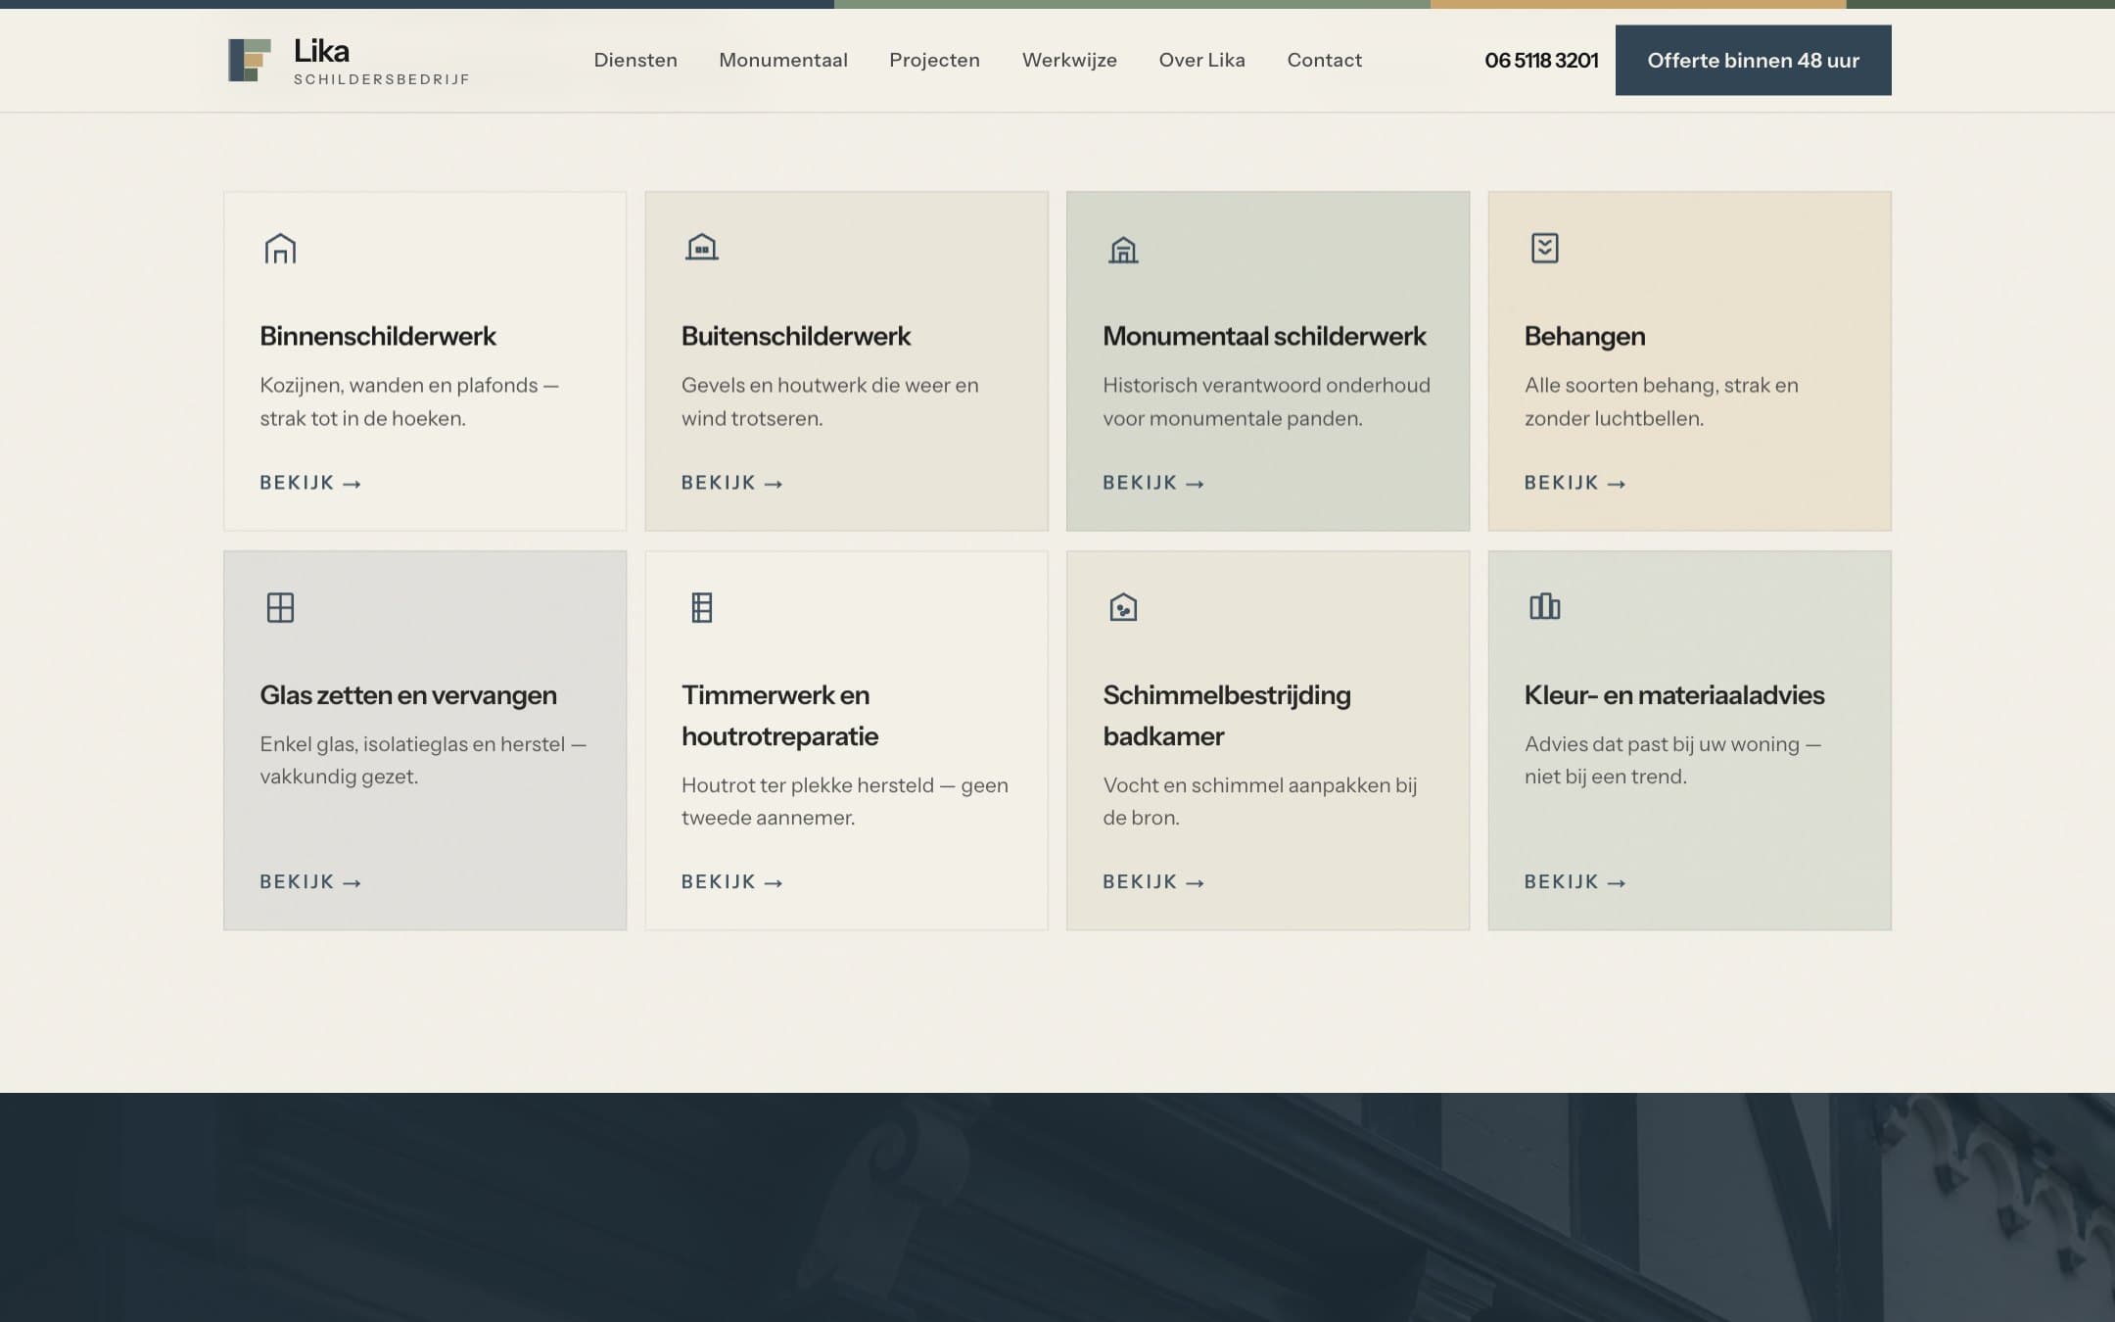Click the Glas zetten window icon
Screen dimensions: 2115x1322
point(280,607)
